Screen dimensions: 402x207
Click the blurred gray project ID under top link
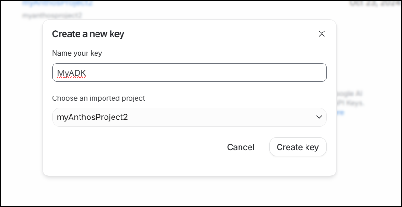click(52, 15)
